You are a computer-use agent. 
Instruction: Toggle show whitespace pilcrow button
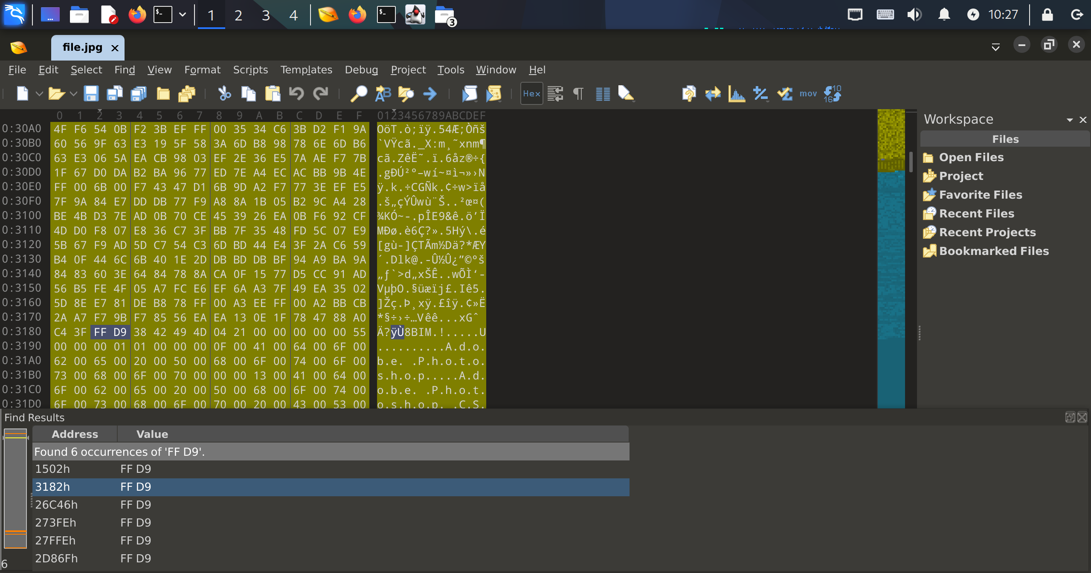coord(578,93)
